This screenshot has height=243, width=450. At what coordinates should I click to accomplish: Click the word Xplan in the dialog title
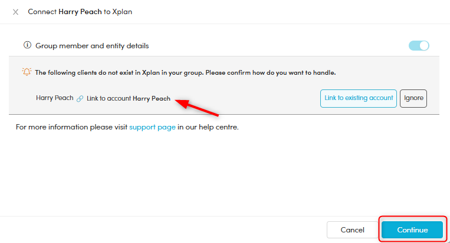[x=122, y=12]
